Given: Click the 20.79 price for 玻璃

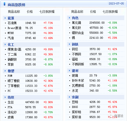Looking at the screenshot, I should pos(93,75).
